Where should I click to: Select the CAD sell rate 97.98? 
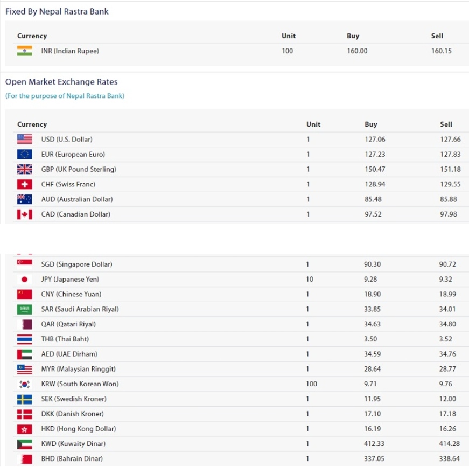click(449, 214)
